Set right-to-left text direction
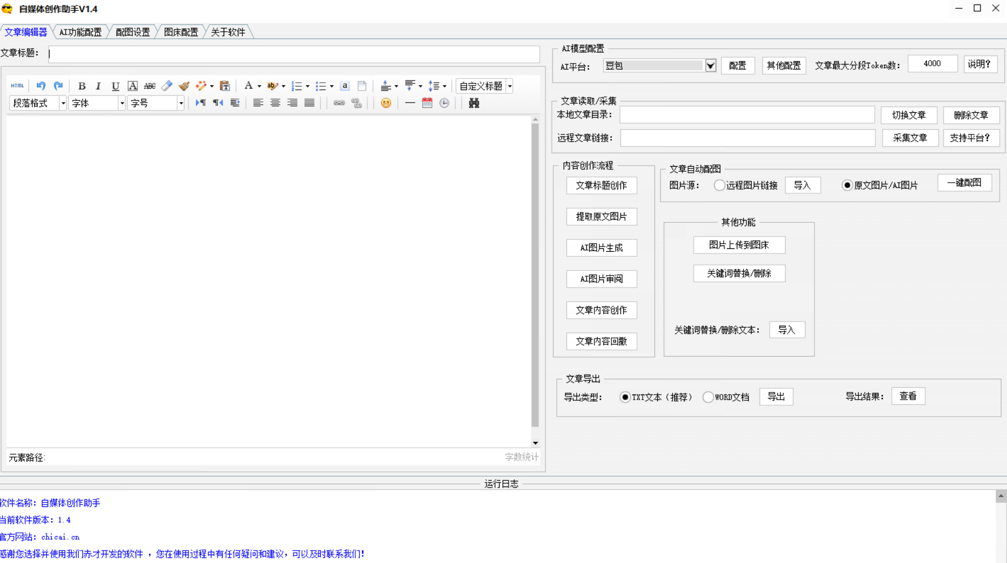Image resolution: width=1007 pixels, height=563 pixels. [x=217, y=103]
